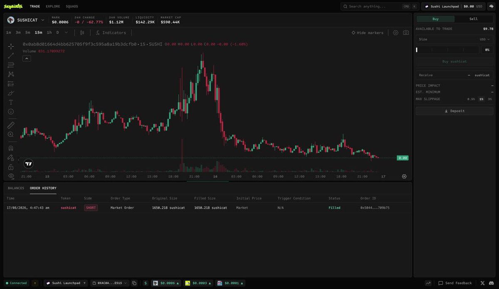This screenshot has width=499, height=289.
Task: Open the Indicators menu
Action: [111, 33]
